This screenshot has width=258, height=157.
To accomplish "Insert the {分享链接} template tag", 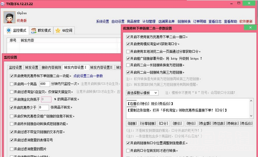I will click(x=148, y=124).
